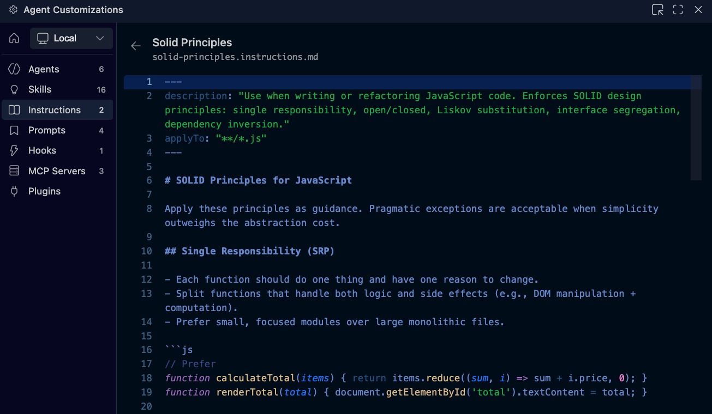Toggle fullscreen with the expand icon

pos(678,9)
